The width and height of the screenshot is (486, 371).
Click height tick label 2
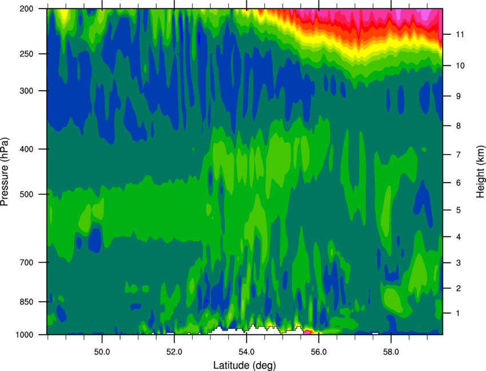tap(458, 288)
